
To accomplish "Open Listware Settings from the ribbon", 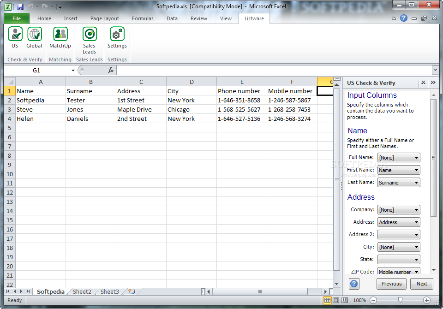I will 117,37.
